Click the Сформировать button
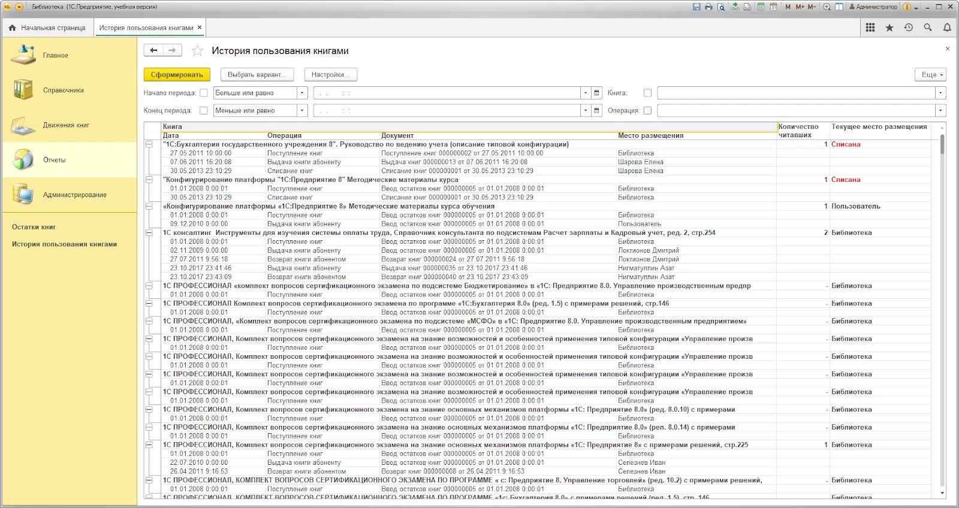Screen dimensions: 959x508 pyautogui.click(x=177, y=74)
